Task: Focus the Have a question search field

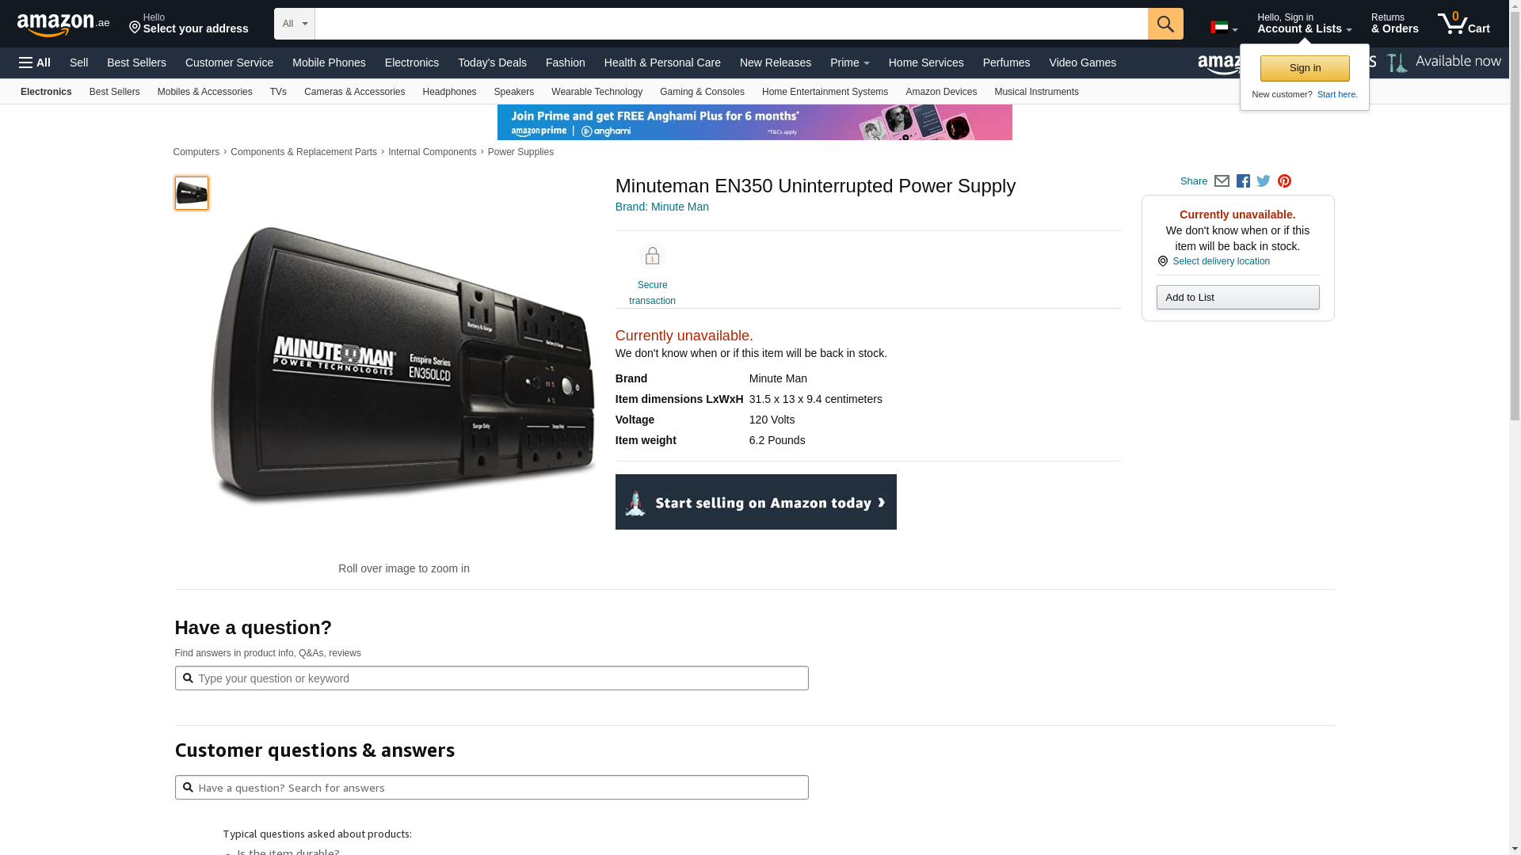Action: tap(491, 678)
